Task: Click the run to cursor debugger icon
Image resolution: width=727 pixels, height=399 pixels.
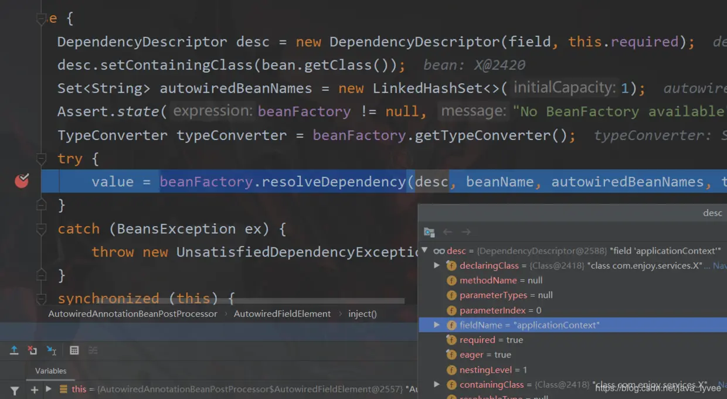Action: pyautogui.click(x=52, y=350)
